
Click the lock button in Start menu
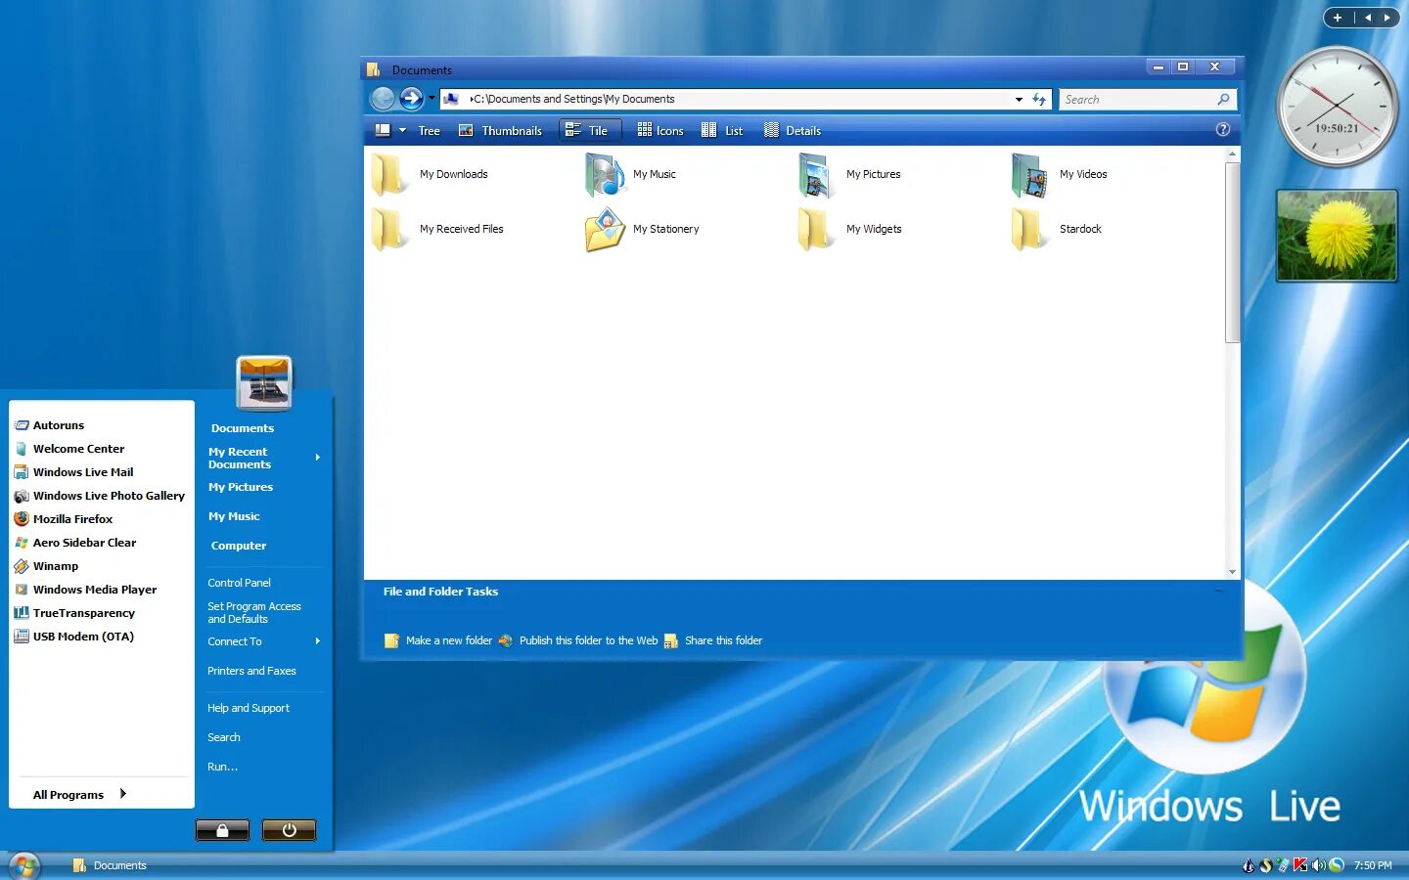point(222,830)
